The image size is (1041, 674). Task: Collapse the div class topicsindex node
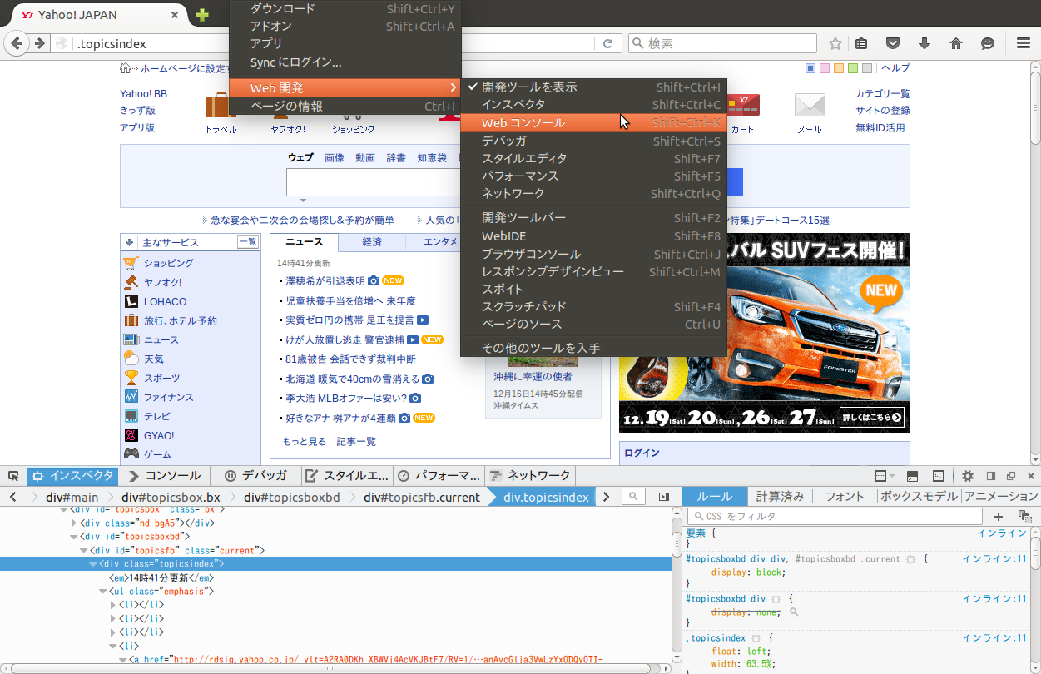[93, 564]
